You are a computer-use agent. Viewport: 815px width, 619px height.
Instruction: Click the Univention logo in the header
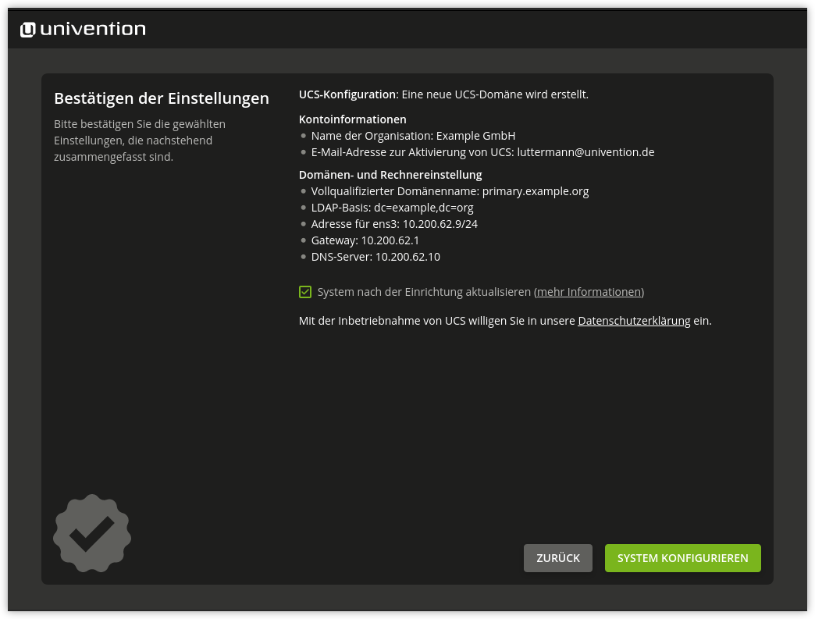point(82,28)
